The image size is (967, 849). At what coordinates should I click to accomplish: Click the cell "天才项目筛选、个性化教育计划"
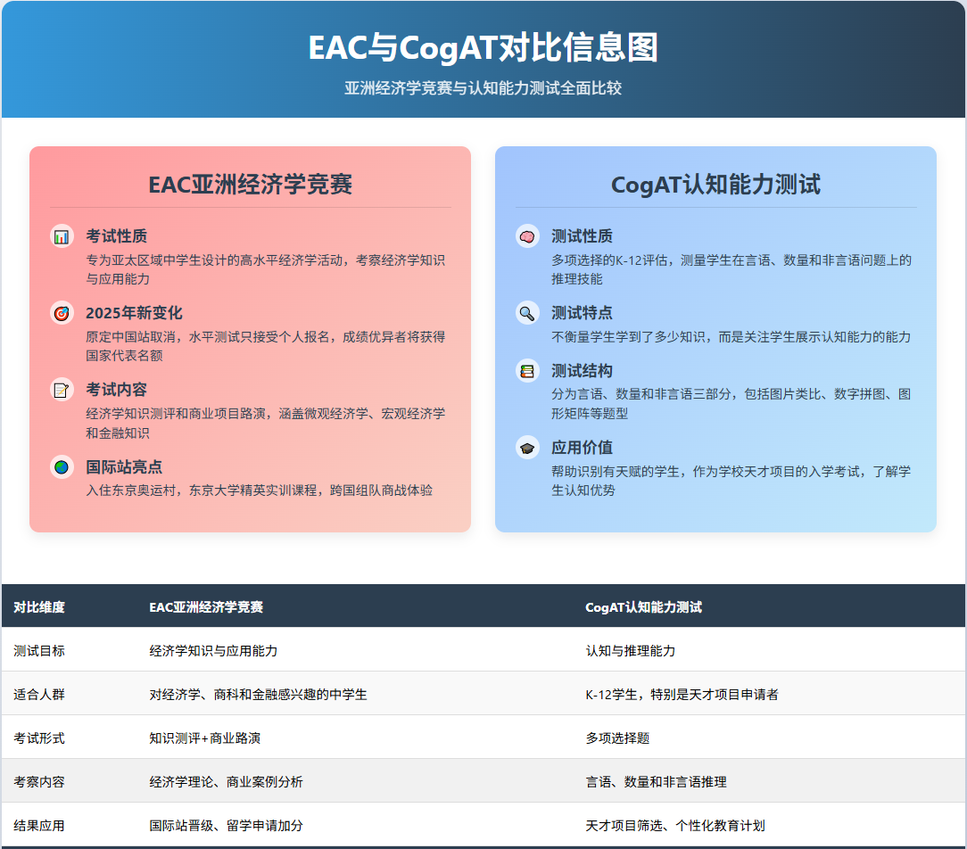pos(675,826)
